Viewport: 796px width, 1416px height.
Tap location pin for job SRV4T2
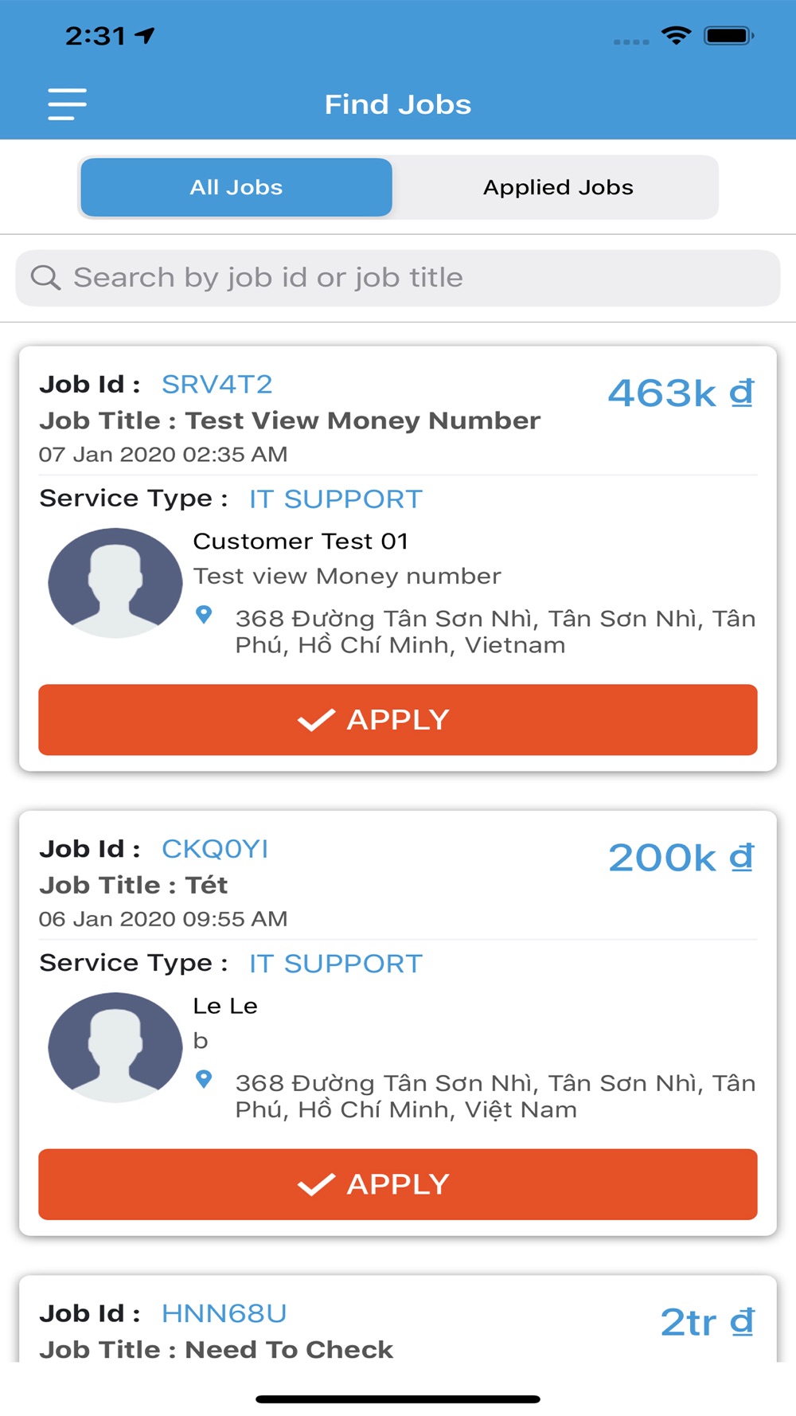(204, 615)
